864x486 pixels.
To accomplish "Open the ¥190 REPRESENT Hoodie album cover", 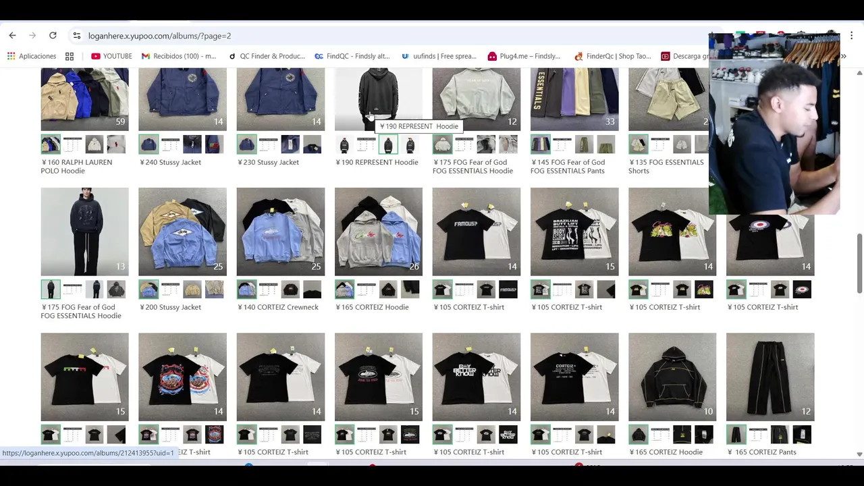I will pos(378,99).
